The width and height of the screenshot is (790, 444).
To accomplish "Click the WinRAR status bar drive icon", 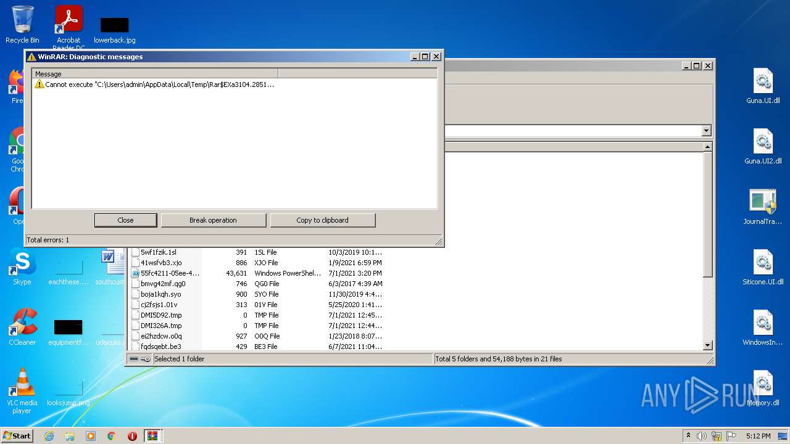I will pyautogui.click(x=134, y=359).
